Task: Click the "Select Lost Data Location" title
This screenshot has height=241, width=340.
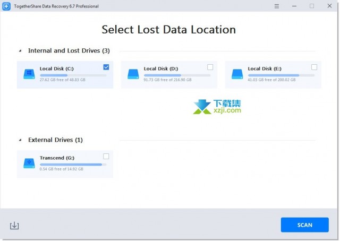Action: tap(169, 30)
